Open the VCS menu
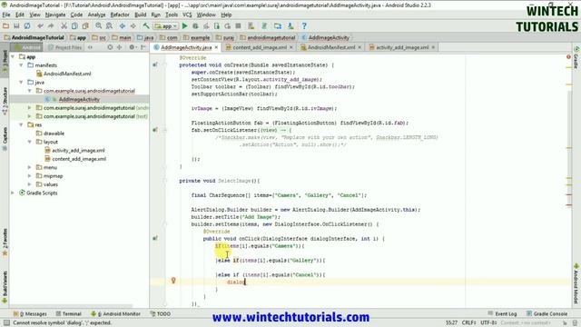The image size is (581, 327). pos(187,15)
